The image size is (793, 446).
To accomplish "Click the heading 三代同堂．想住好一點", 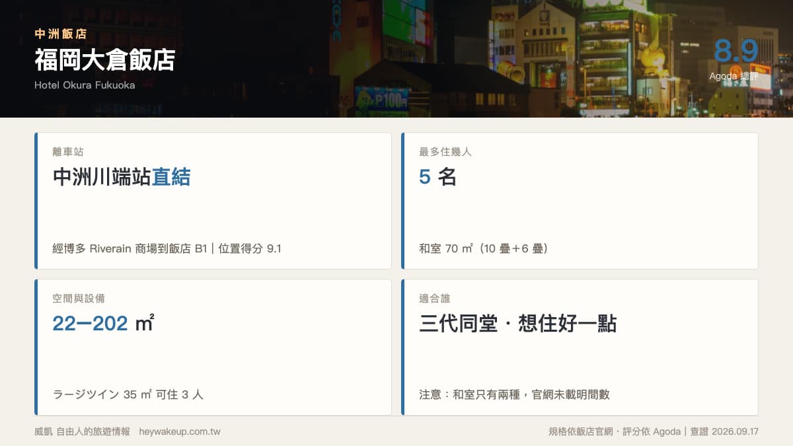I will click(518, 324).
